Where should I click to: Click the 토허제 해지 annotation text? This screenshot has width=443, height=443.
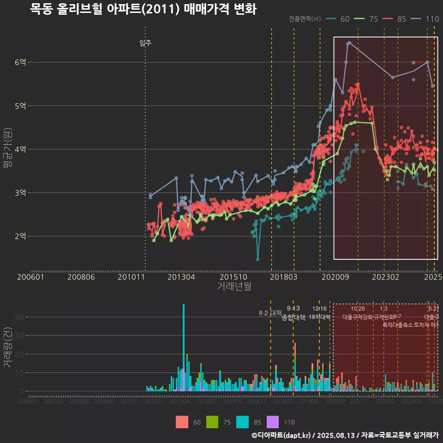pos(426,325)
